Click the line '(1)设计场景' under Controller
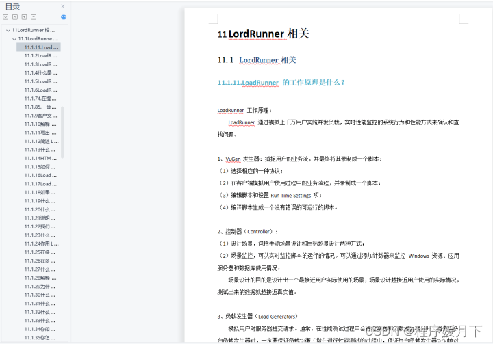Viewport: 493px width, 344px height. (x=291, y=243)
